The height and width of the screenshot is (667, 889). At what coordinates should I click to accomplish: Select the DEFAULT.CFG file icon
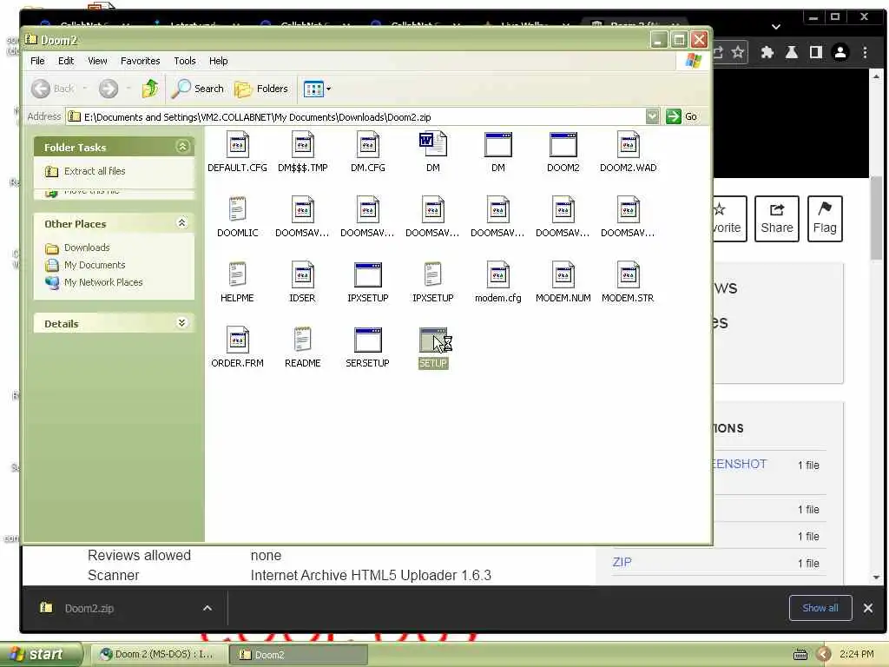coord(237,145)
